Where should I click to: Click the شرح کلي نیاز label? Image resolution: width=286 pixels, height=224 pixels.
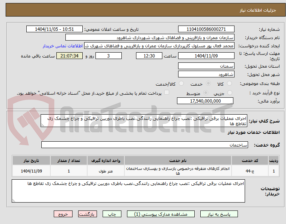click(264, 121)
